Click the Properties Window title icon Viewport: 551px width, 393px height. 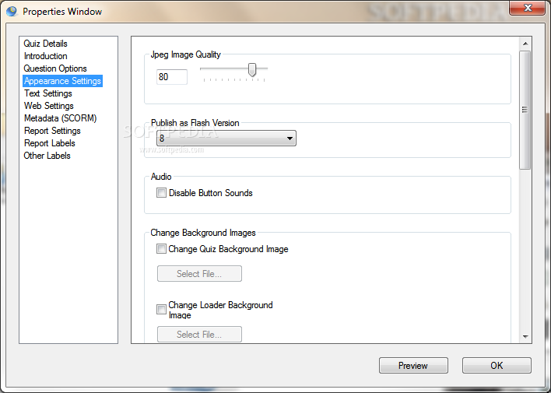tap(12, 11)
